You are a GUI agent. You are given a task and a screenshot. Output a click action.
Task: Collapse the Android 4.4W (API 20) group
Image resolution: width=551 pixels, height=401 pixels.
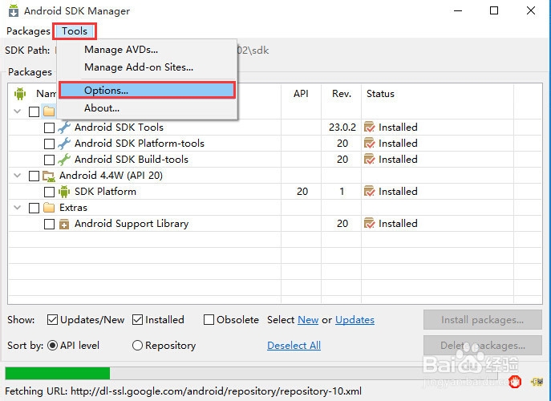click(x=18, y=176)
